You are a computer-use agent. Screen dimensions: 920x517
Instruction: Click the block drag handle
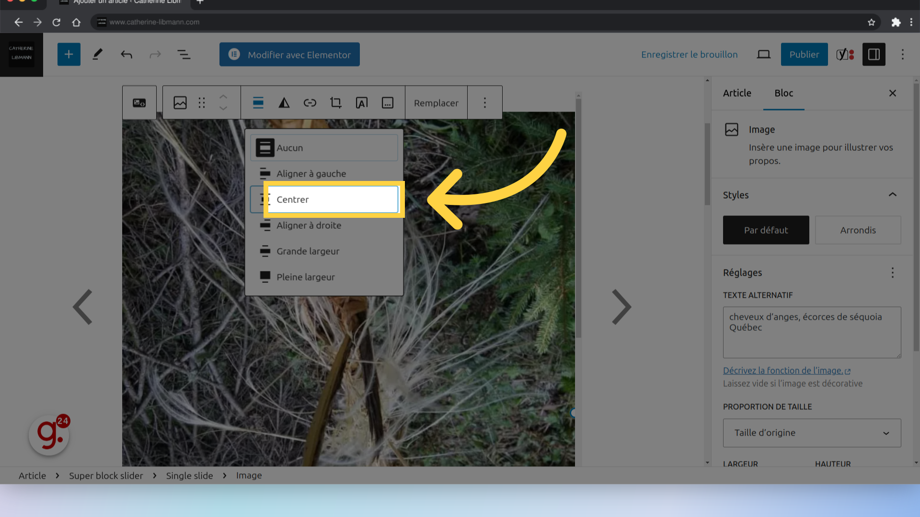click(x=202, y=103)
